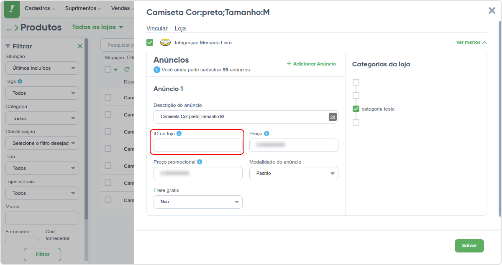
Task: Click the ID na loja input field
Action: click(x=198, y=145)
